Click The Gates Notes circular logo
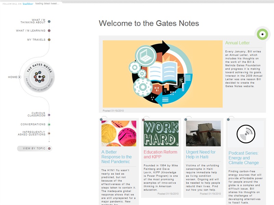This screenshot has width=274, height=205. click(x=39, y=77)
